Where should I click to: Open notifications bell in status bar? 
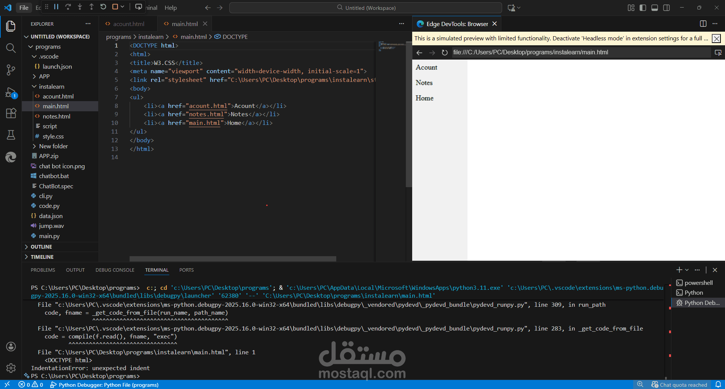click(x=718, y=384)
